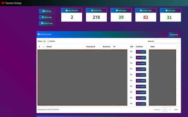This screenshot has height=117, width=188.
Task: Click the Restore Logs button
Action: 47,23
